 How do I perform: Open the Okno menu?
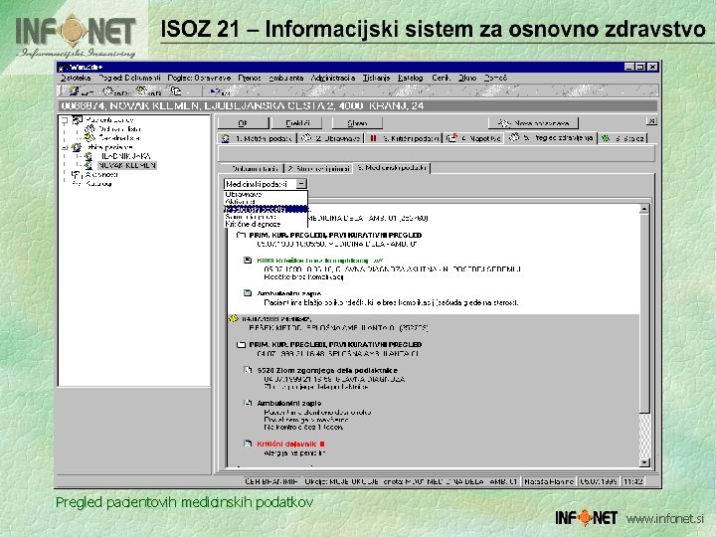tap(467, 79)
